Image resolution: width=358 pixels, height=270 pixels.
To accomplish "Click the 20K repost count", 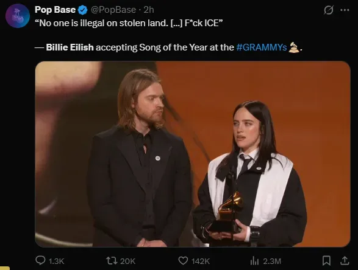I will point(128,261).
